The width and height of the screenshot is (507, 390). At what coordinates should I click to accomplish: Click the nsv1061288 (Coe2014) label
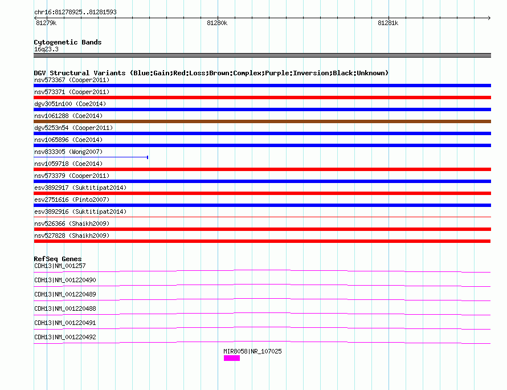point(68,116)
